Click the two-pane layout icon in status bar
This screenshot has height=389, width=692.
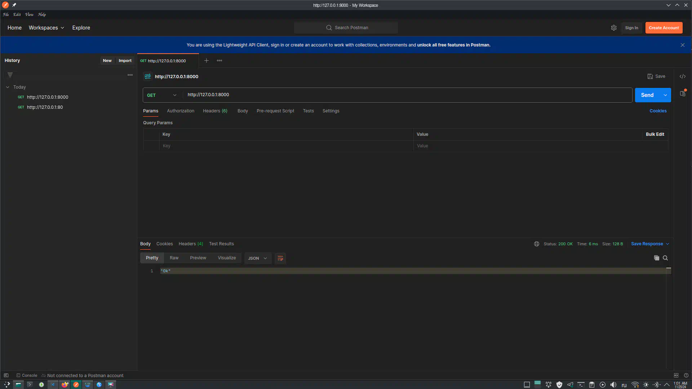(x=676, y=375)
